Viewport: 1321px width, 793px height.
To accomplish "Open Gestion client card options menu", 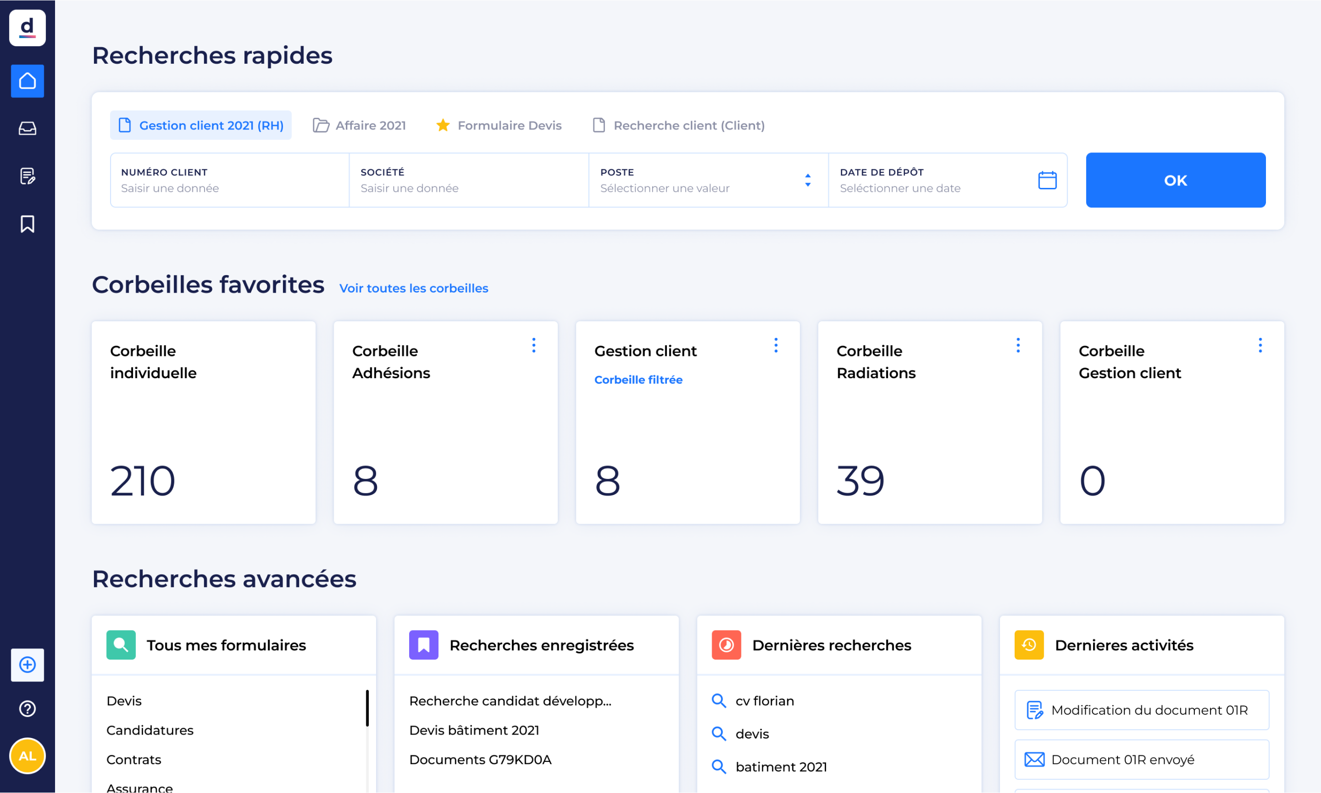I will point(776,345).
